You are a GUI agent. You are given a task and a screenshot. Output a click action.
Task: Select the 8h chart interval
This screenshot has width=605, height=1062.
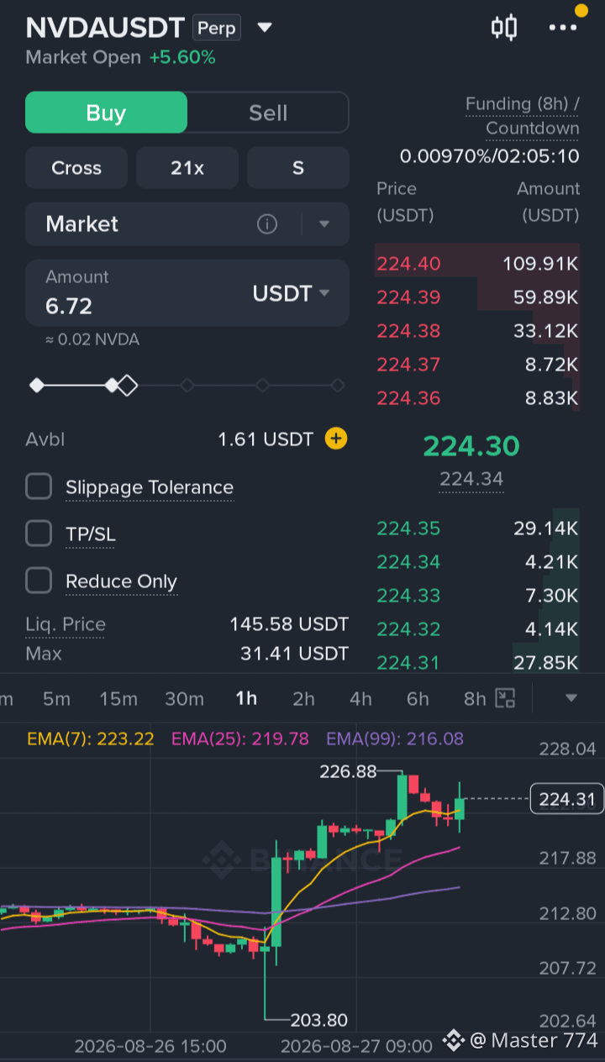point(475,699)
